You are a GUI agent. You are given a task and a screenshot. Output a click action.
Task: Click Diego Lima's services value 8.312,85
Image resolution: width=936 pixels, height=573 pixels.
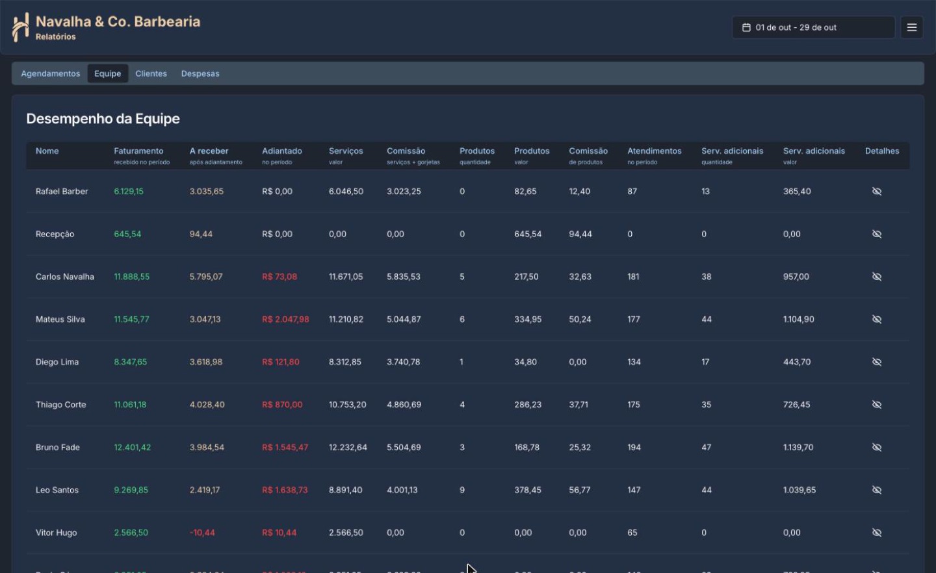pyautogui.click(x=345, y=362)
